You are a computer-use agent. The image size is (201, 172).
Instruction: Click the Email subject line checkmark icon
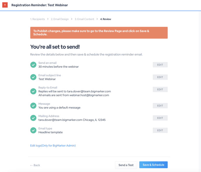pyautogui.click(x=33, y=77)
